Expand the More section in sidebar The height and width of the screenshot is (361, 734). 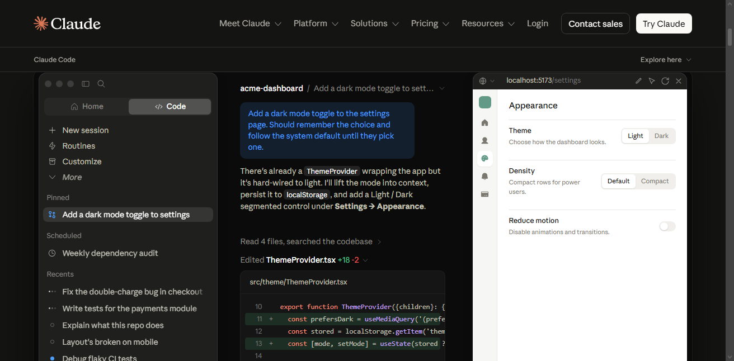click(x=65, y=177)
